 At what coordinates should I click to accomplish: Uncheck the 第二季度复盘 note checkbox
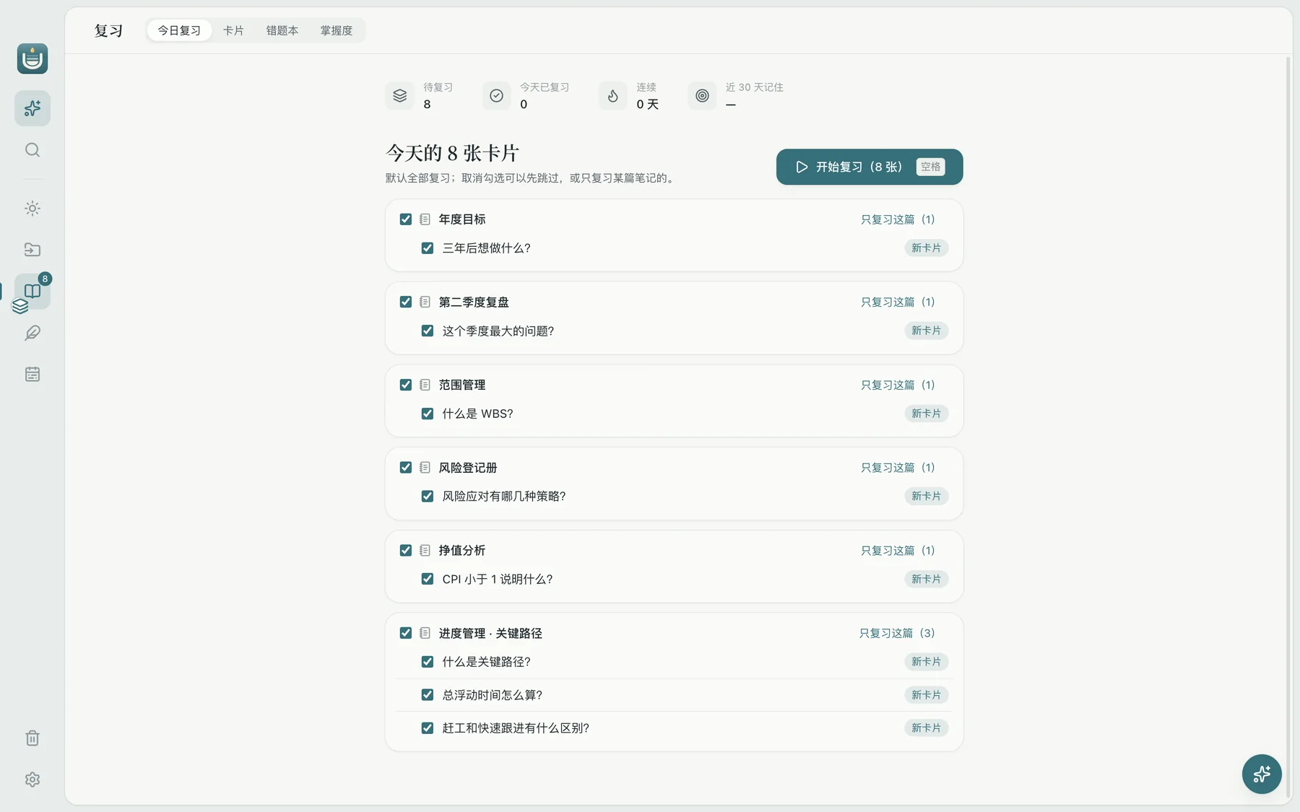pos(406,302)
